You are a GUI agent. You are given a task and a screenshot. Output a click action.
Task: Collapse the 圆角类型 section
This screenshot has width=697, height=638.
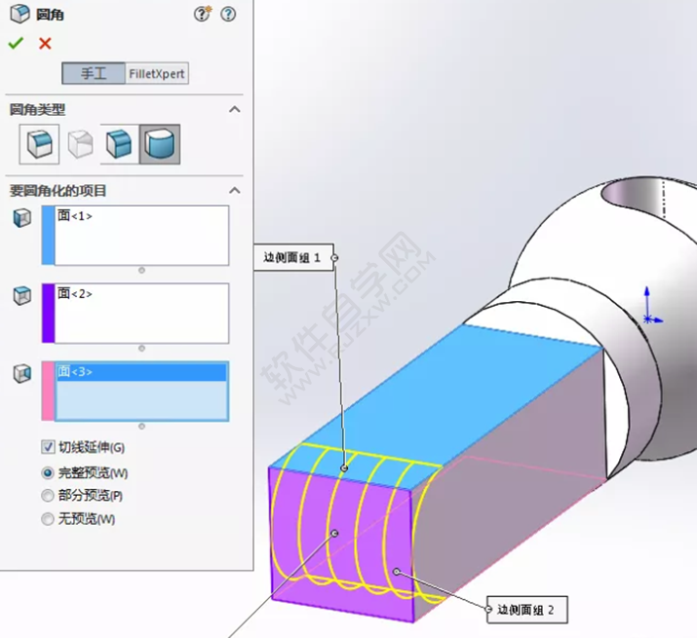coord(235,109)
